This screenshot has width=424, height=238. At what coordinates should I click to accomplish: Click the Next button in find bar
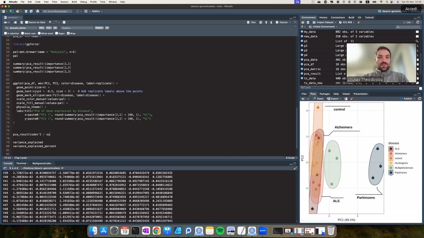click(x=41, y=28)
